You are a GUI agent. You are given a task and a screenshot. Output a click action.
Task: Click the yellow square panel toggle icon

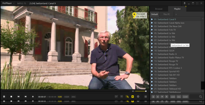click(133, 97)
